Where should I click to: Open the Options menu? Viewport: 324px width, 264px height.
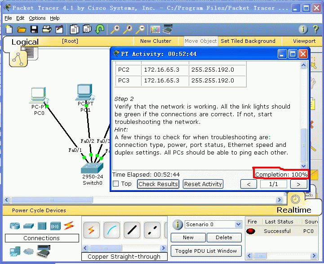(x=37, y=18)
